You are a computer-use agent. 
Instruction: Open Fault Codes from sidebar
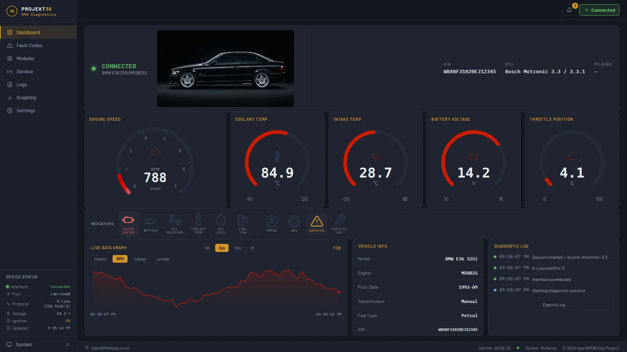[x=38, y=45]
